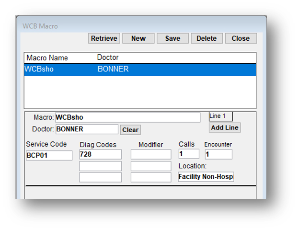Click the Doctor column header
The width and height of the screenshot is (298, 230).
click(108, 57)
